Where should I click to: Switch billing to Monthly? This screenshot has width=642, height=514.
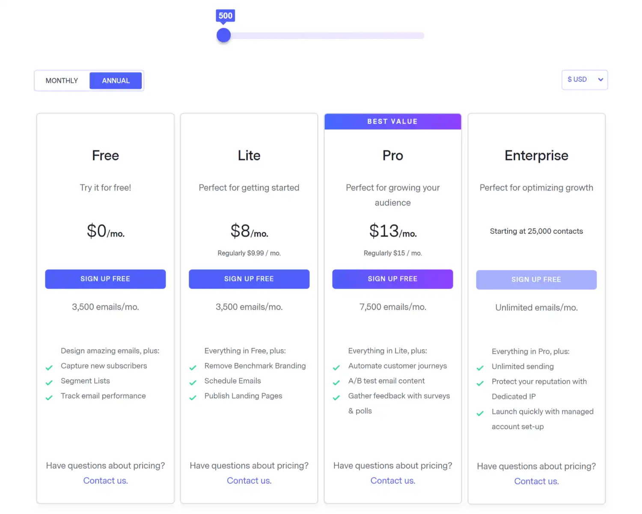pos(62,81)
